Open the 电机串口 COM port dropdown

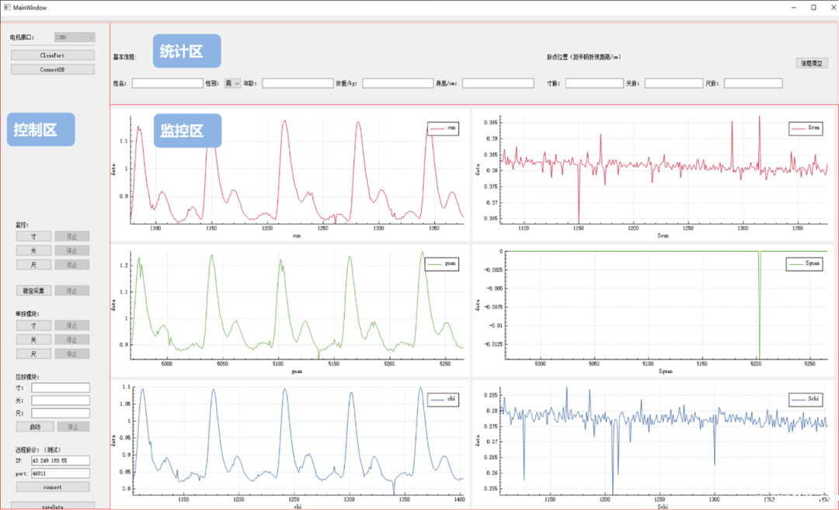74,37
